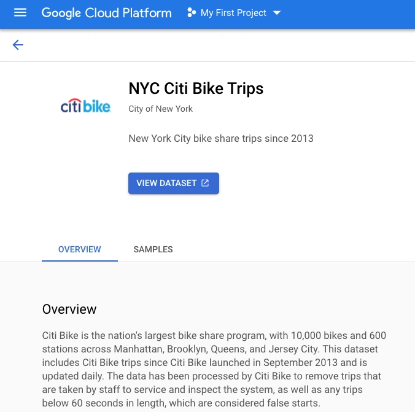Click the project hexagon dots icon

pos(192,13)
